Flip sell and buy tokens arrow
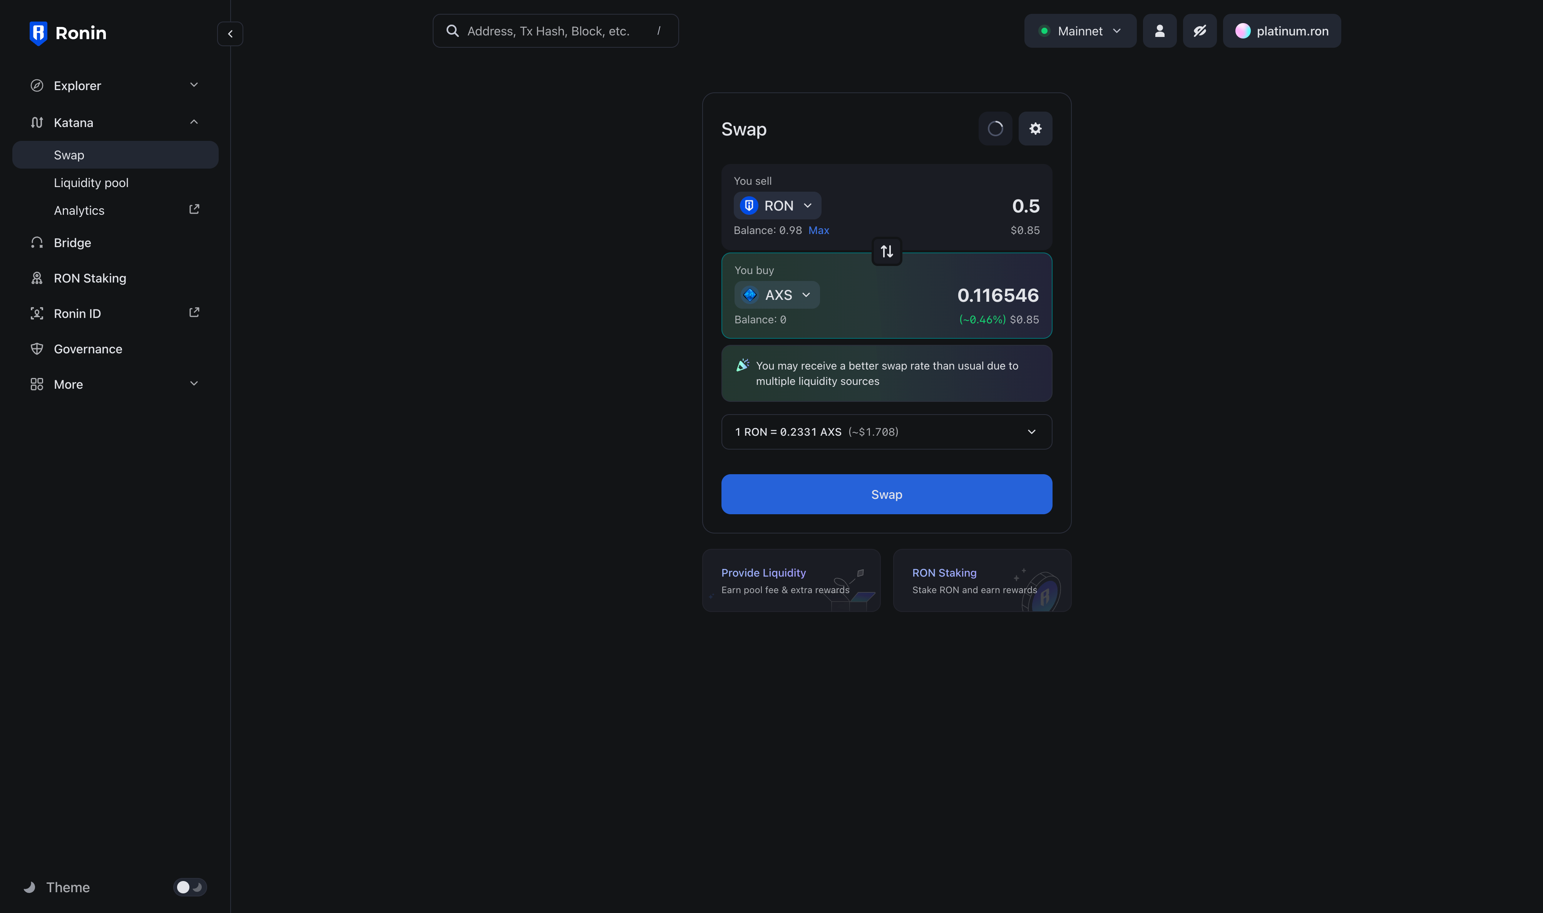Screen dimensions: 1543x913 [887, 252]
